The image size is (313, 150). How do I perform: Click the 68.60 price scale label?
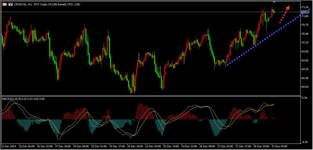(x=305, y=87)
